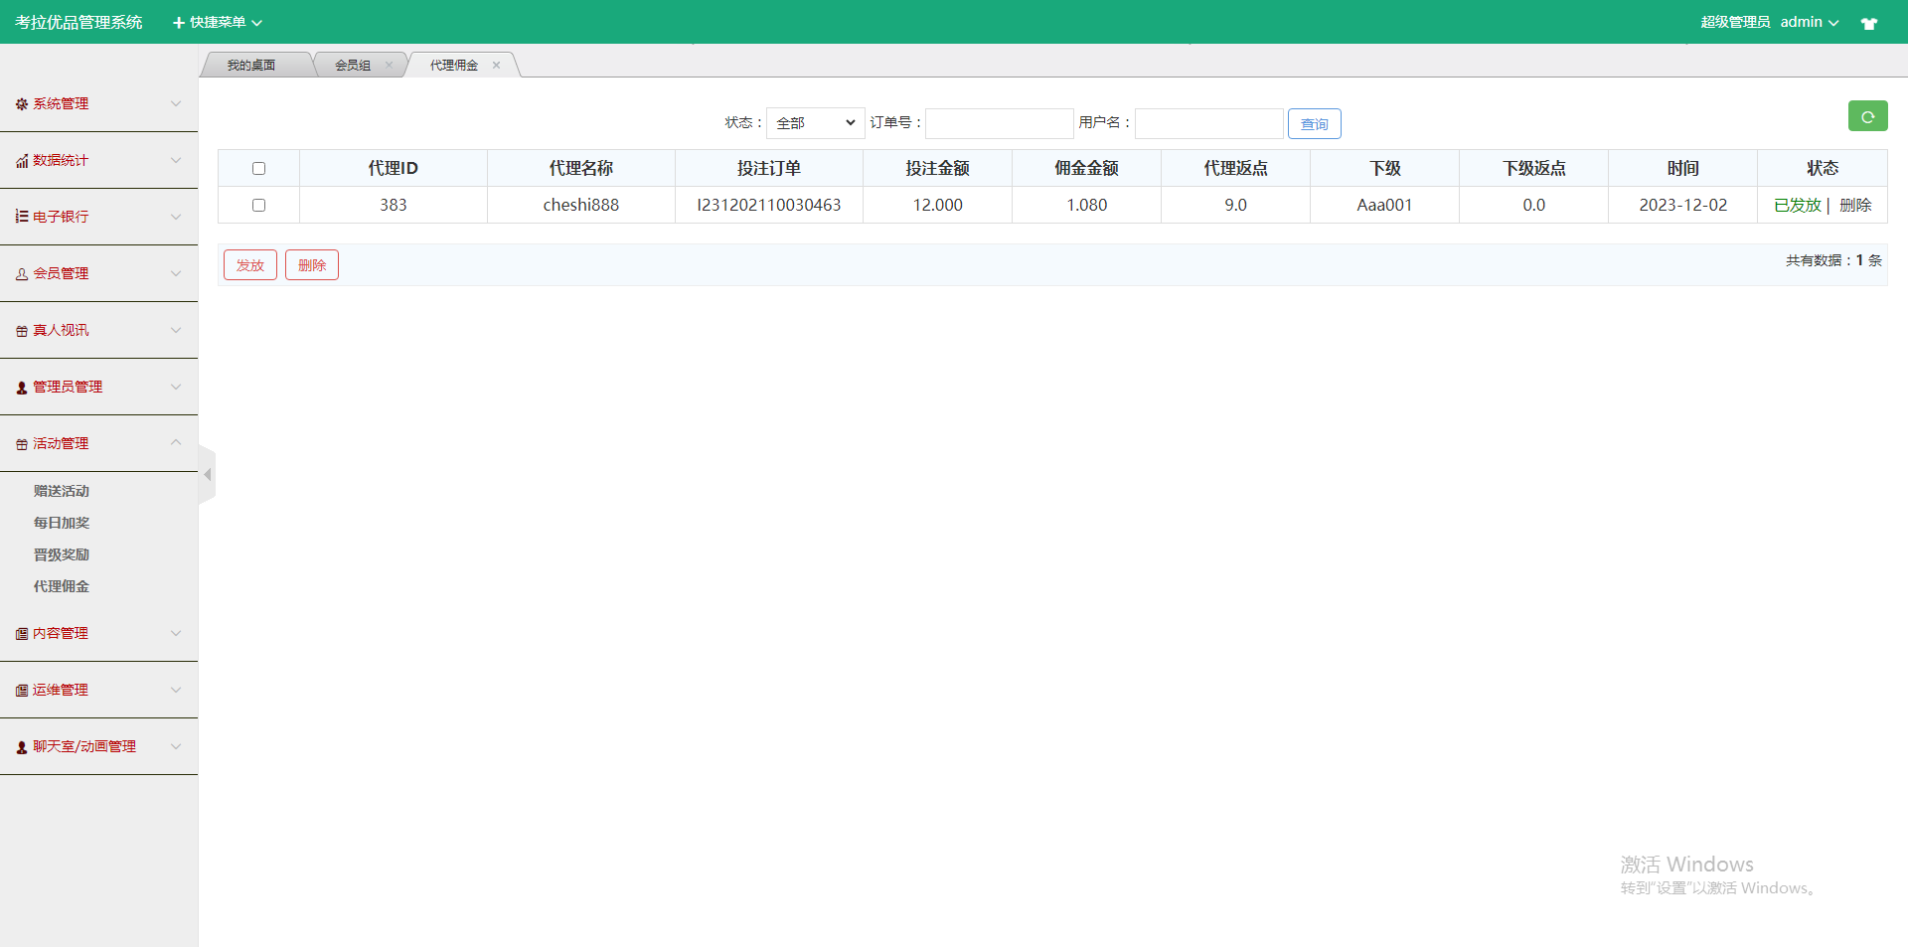The image size is (1908, 947).
Task: Click the 会员管理 person icon
Action: coord(20,273)
